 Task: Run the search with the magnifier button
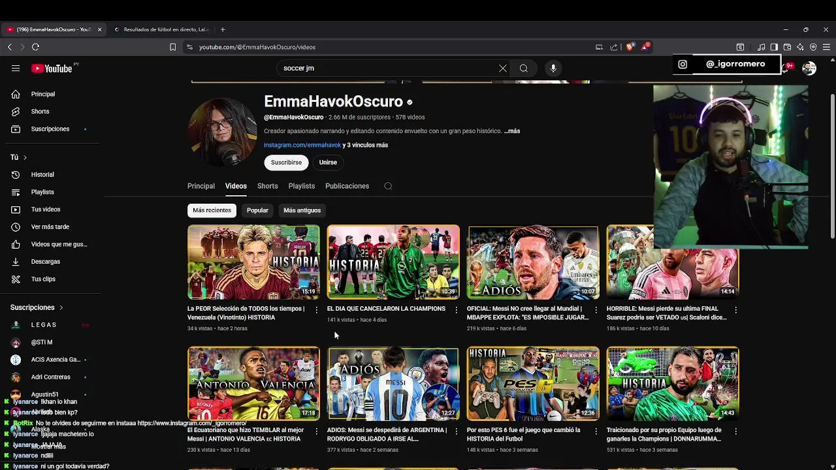524,68
